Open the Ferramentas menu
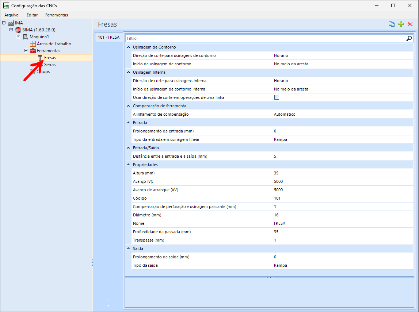419x312 pixels. [56, 15]
